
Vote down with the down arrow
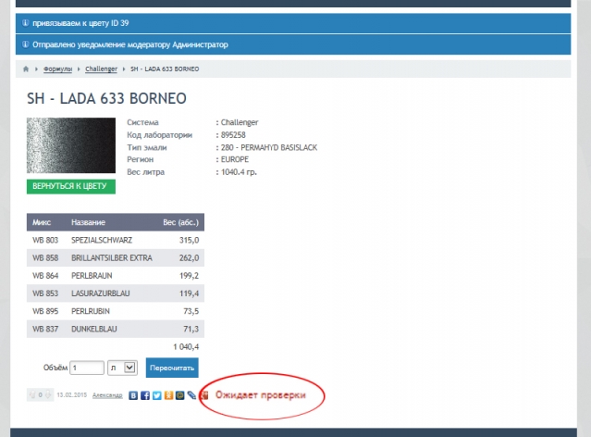point(48,394)
